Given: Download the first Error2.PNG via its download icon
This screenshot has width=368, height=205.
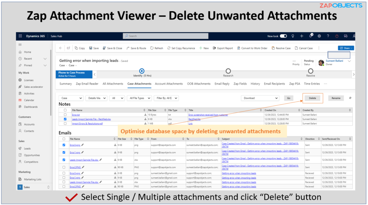Looking at the screenshot, I should click(115, 167).
